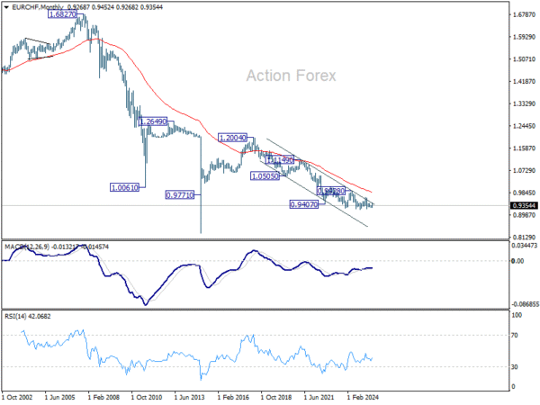Click the 1.00610 low price label
540x405 pixels.
124,188
